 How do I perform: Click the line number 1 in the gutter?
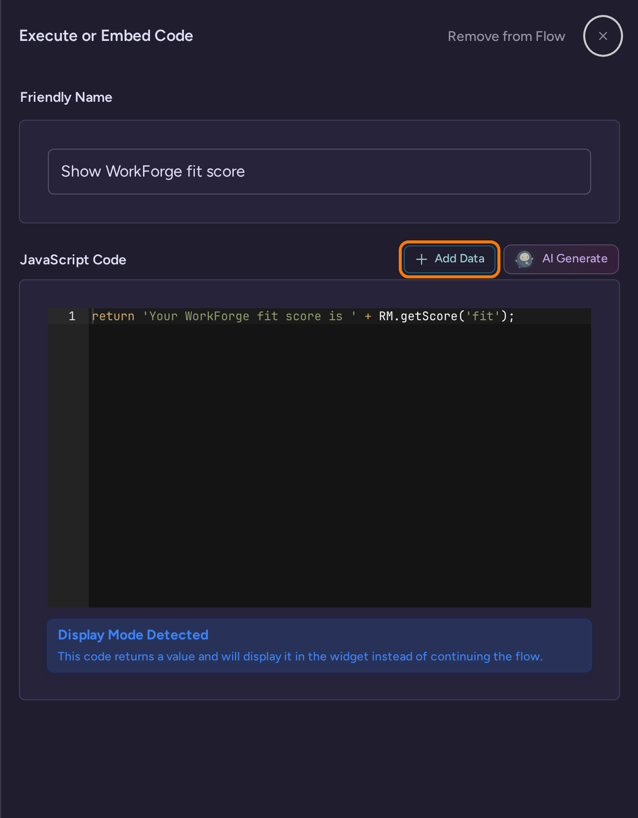[72, 316]
